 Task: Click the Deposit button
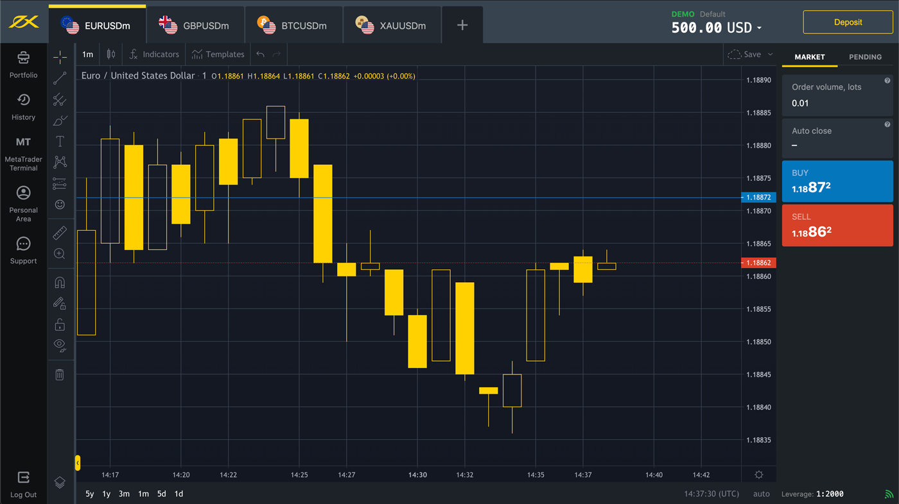pos(848,21)
